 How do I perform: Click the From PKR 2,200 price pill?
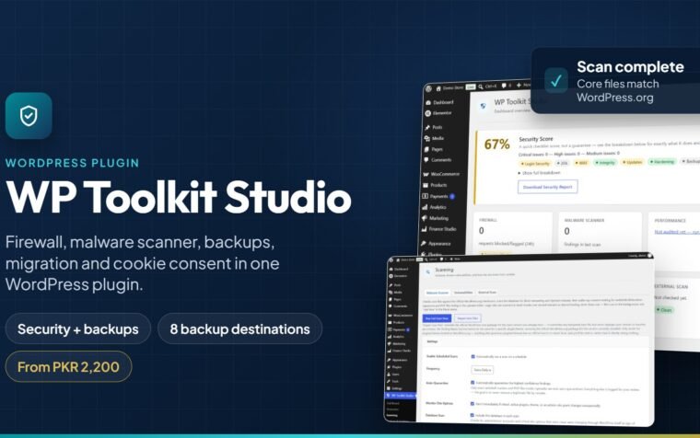pyautogui.click(x=68, y=366)
